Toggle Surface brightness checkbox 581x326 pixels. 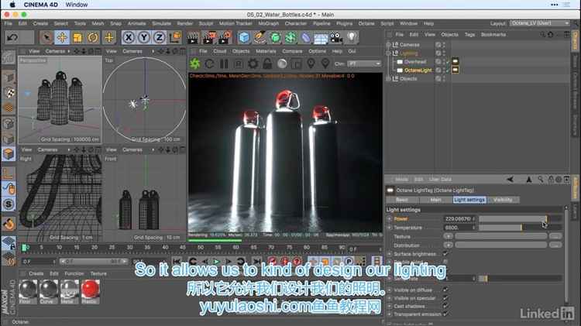pyautogui.click(x=445, y=254)
